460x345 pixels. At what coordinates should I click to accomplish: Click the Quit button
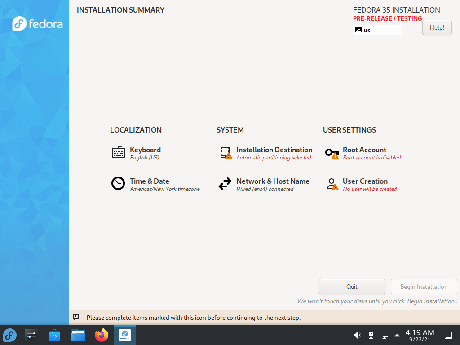352,287
